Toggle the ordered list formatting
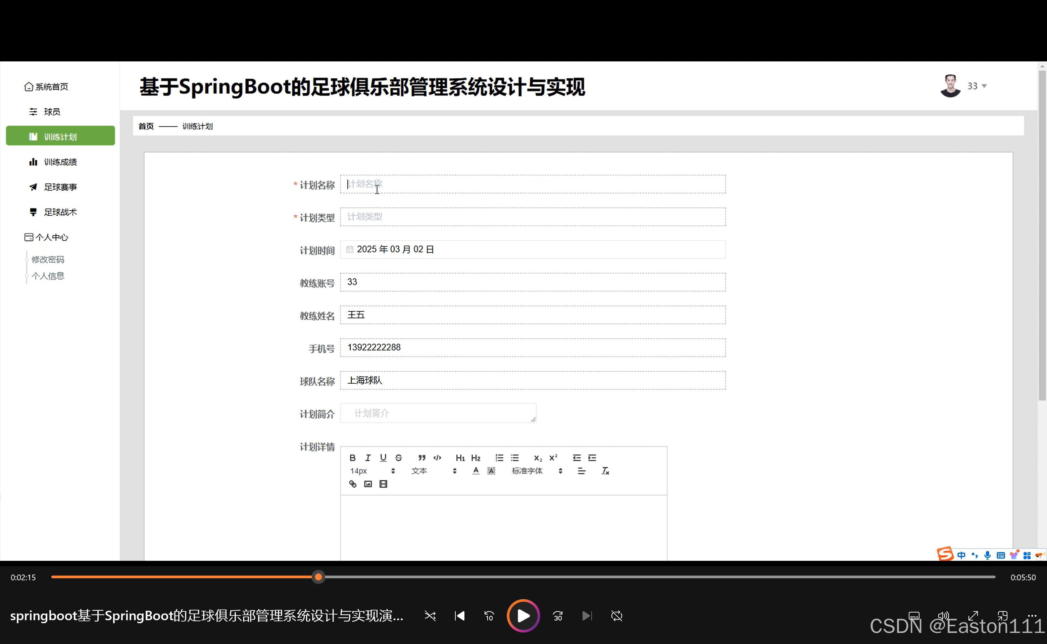 [499, 458]
